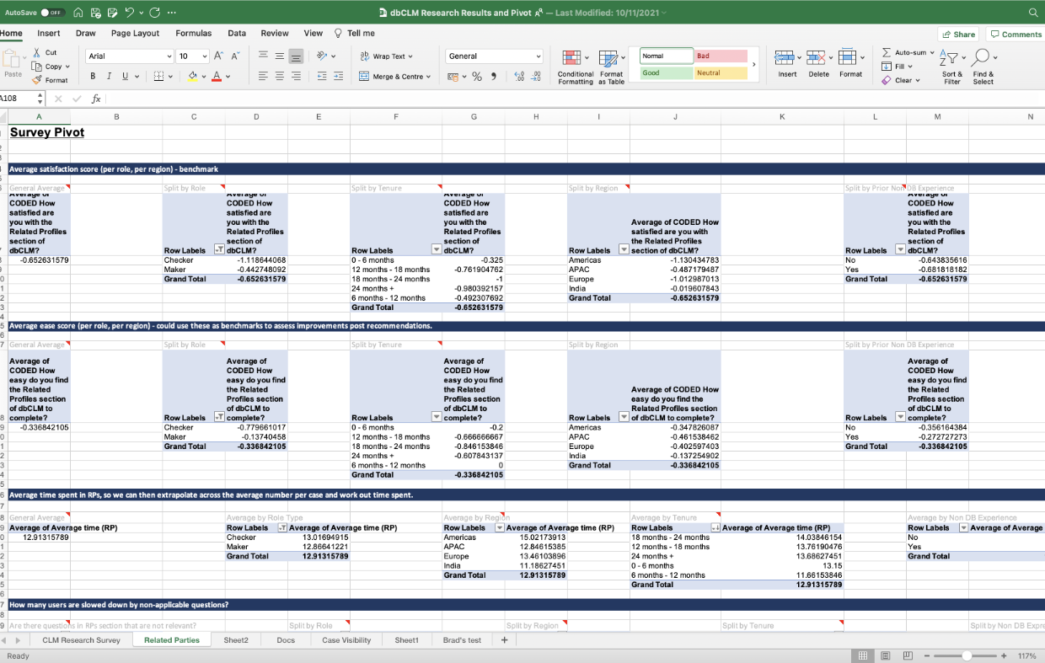1045x663 pixels.
Task: Open Sort & Filter tool
Action: [x=951, y=58]
